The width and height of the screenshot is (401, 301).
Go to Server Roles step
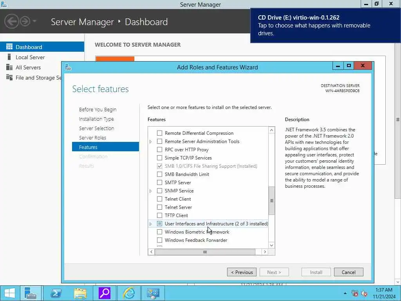click(92, 138)
